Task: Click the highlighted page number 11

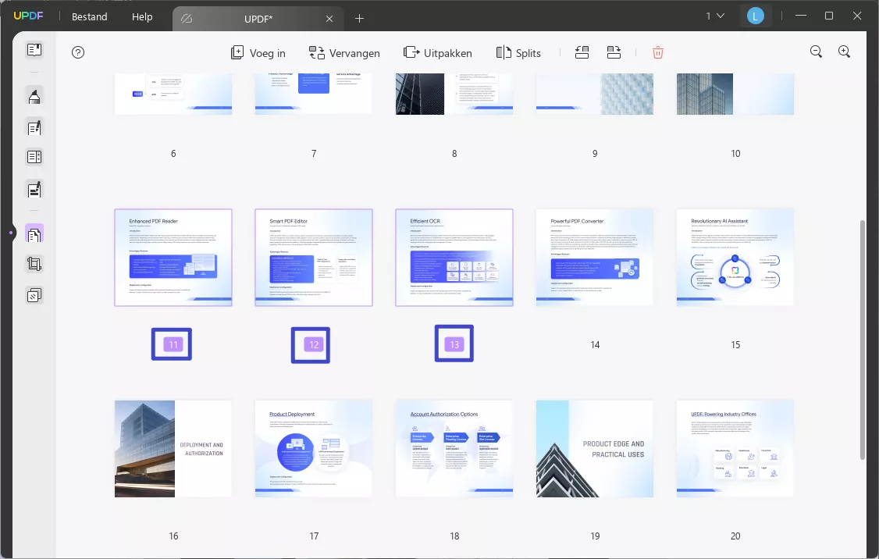Action: [173, 345]
